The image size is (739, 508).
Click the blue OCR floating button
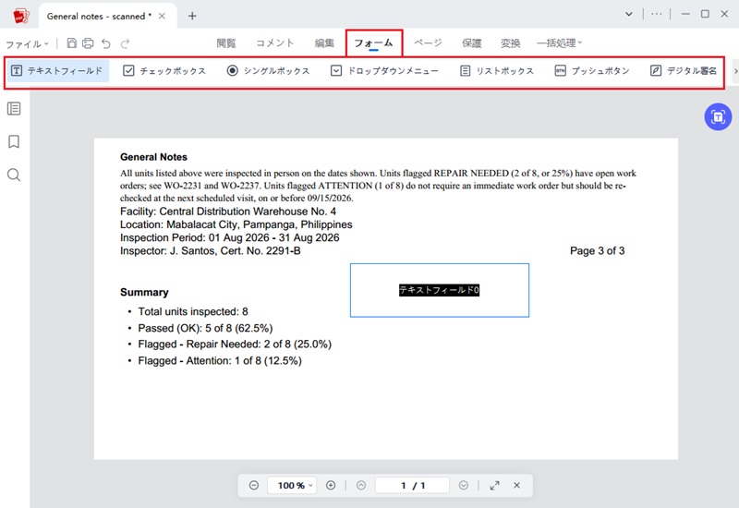click(718, 117)
